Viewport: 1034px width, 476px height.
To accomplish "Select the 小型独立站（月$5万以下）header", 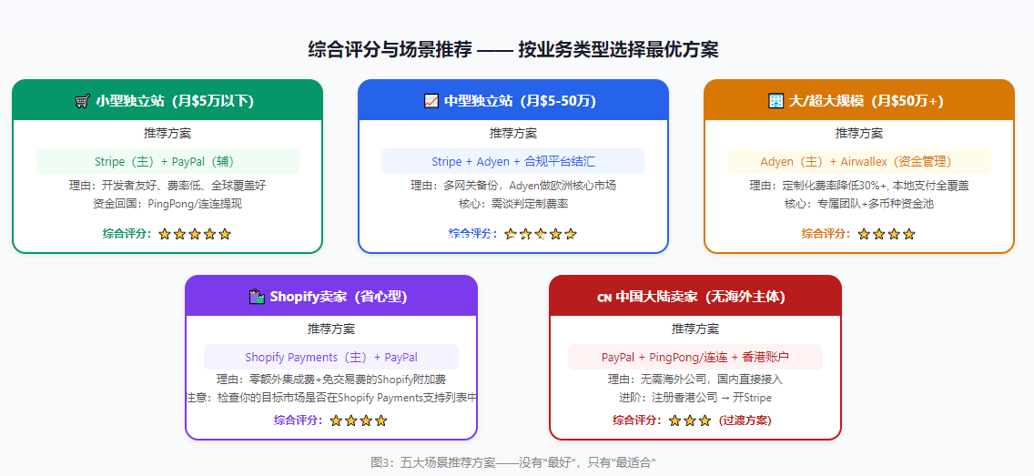I will point(167,100).
